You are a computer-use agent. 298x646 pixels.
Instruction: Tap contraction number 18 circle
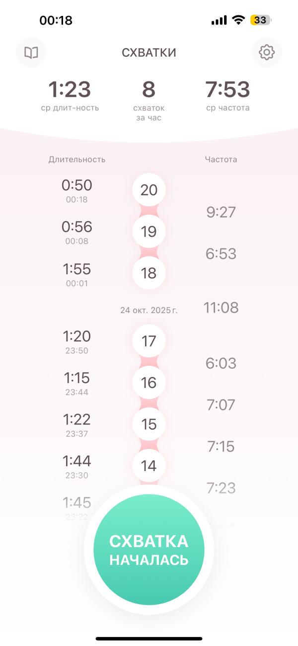(149, 273)
